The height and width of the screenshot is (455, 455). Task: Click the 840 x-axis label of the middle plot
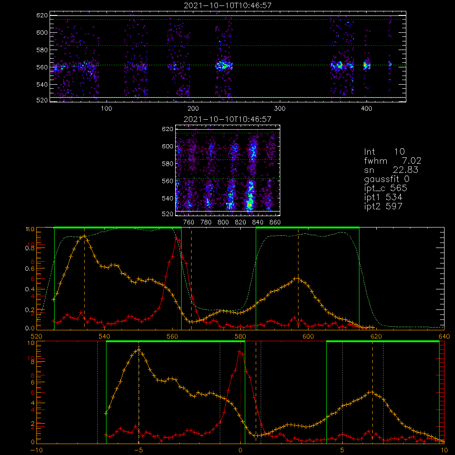(x=258, y=222)
